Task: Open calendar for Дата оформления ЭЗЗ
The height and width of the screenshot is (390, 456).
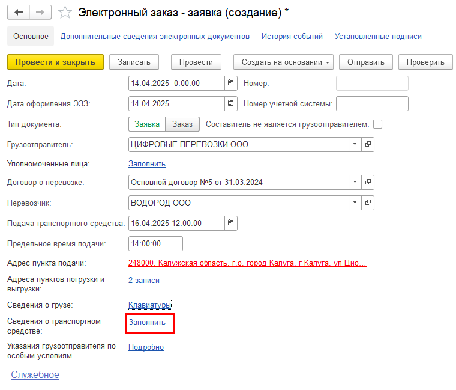Action: [x=231, y=104]
